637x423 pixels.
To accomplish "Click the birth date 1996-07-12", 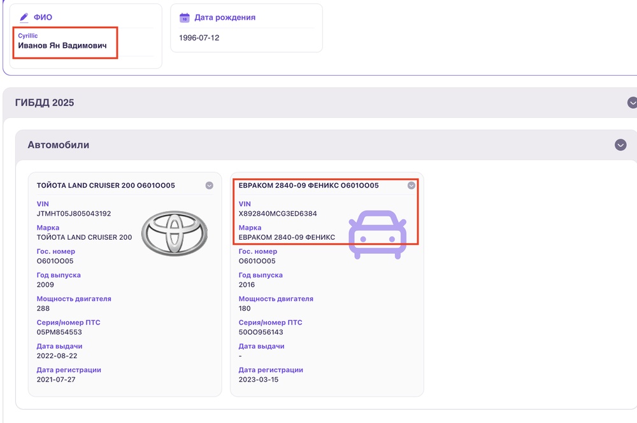I will tap(199, 38).
